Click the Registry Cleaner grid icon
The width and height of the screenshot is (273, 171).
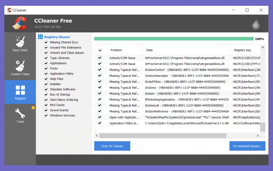(40, 37)
